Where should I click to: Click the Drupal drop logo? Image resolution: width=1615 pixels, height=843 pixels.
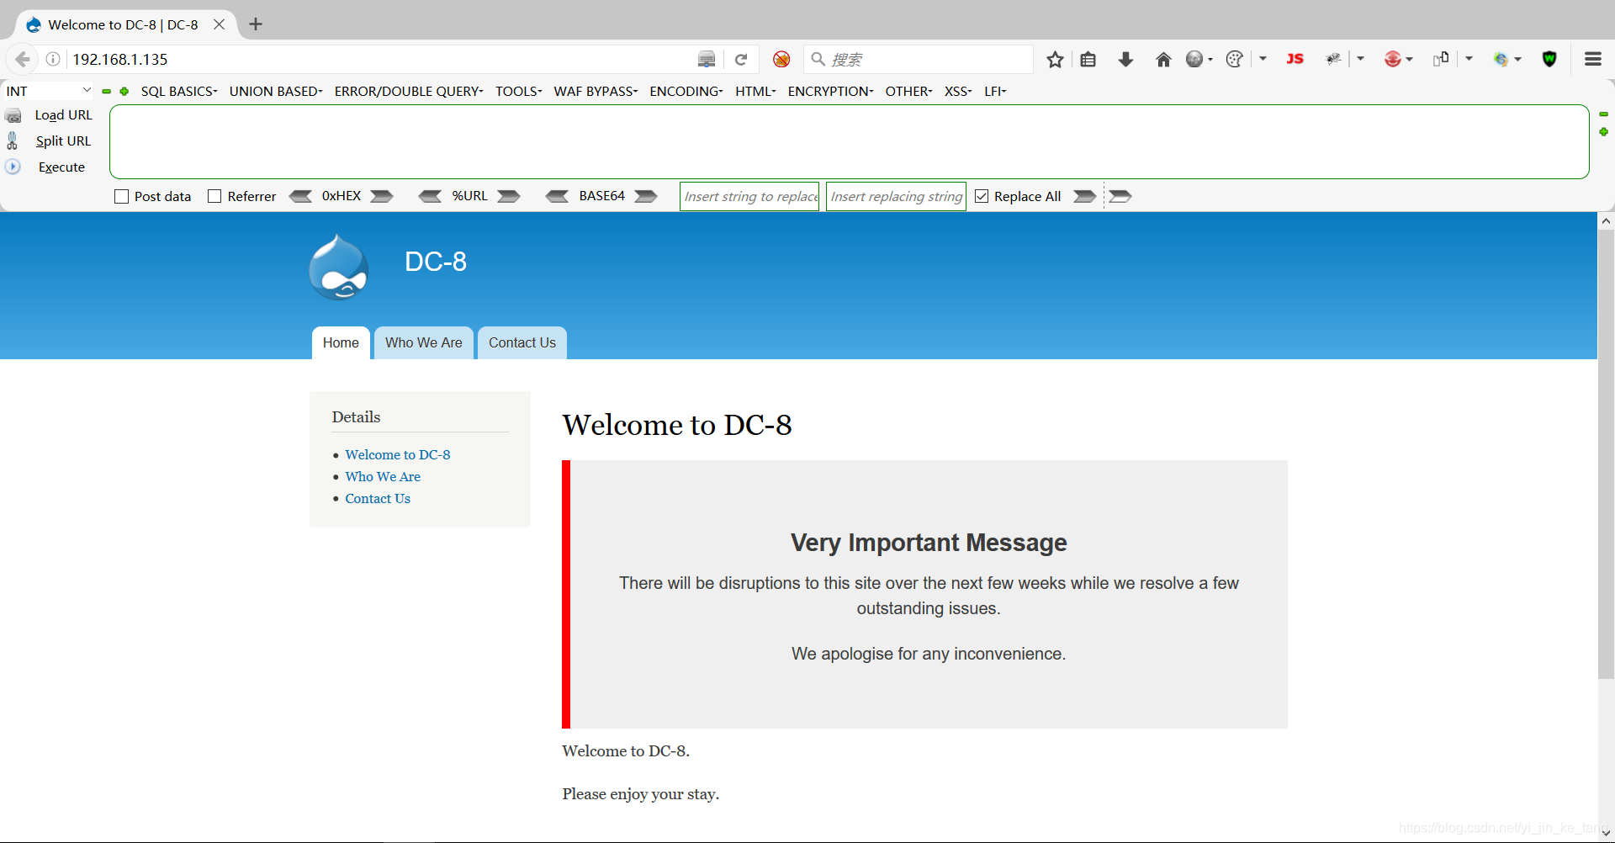339,268
